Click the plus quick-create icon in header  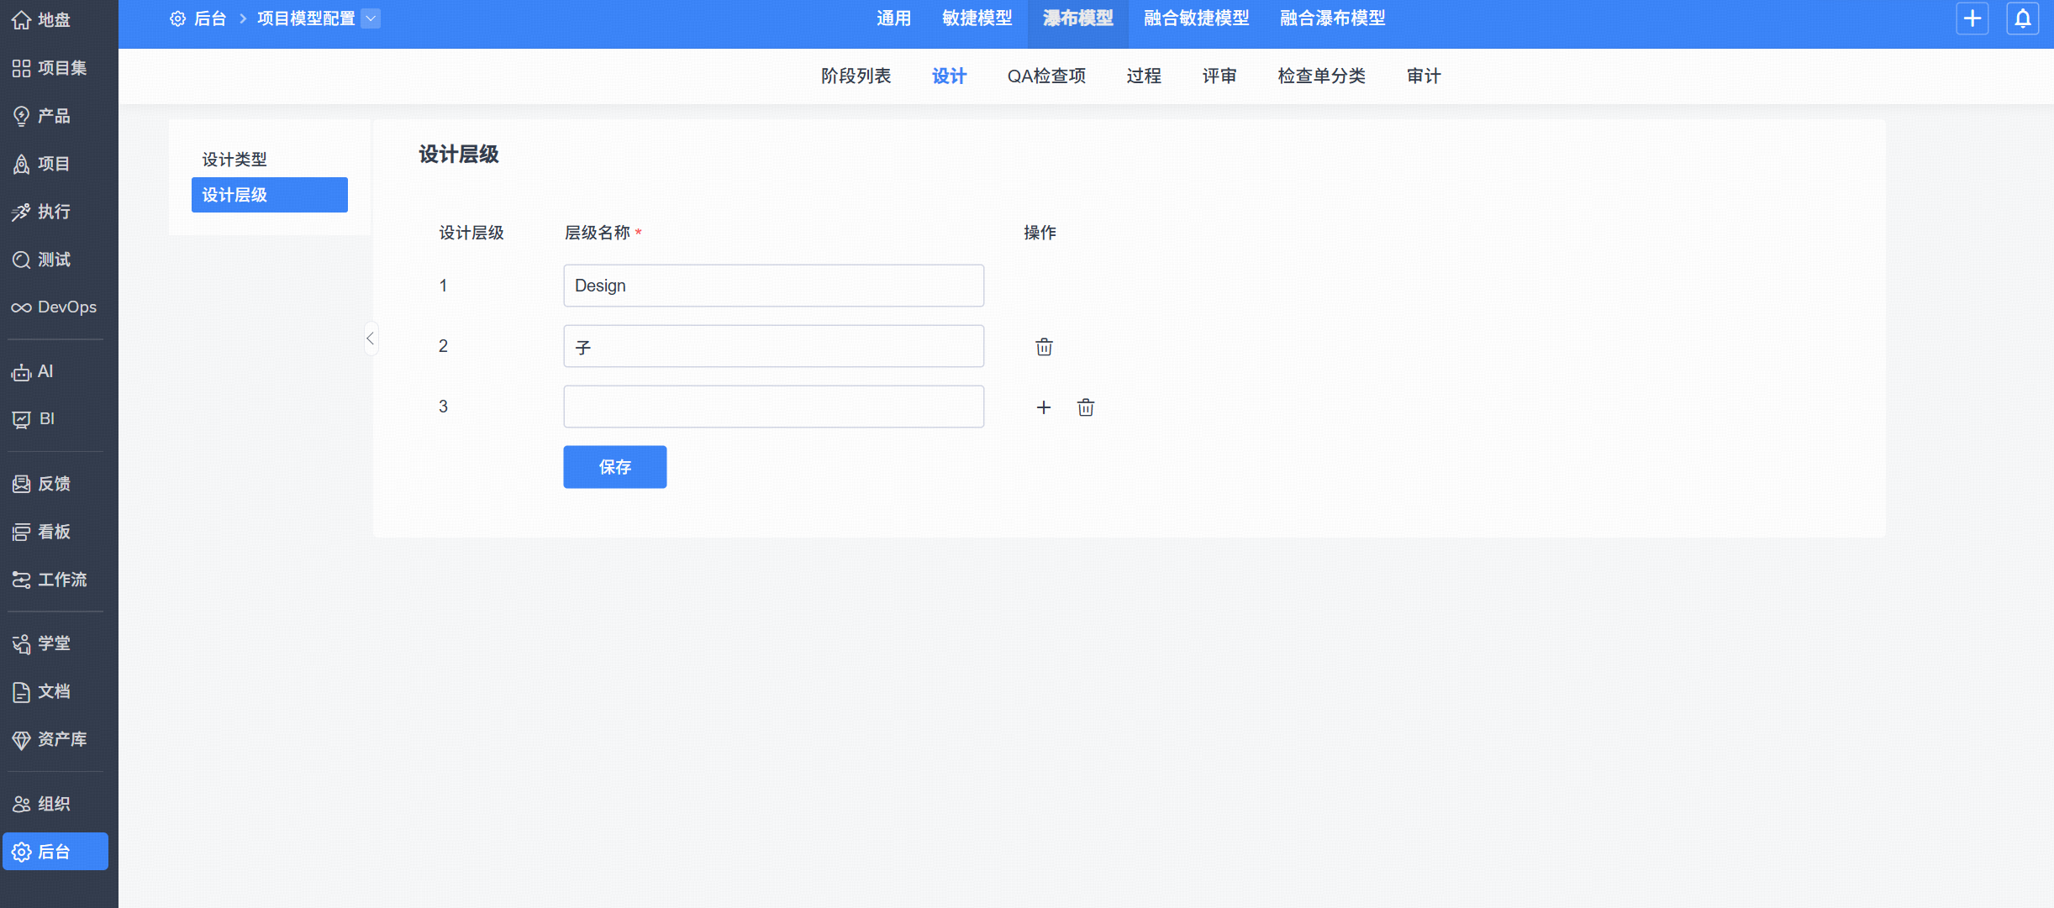coord(1972,18)
